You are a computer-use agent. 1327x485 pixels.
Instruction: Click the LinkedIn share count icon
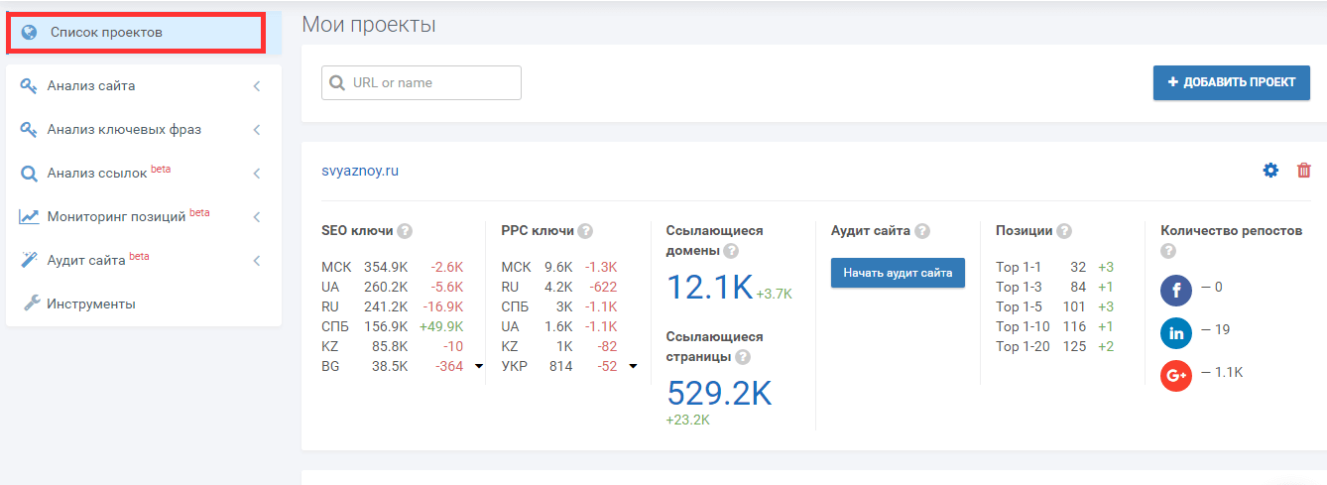coord(1176,333)
